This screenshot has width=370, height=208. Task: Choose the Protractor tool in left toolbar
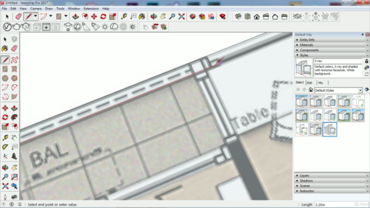click(5, 147)
